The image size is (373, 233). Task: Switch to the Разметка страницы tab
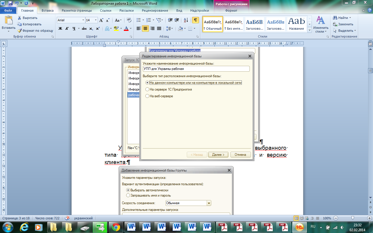pos(77,10)
